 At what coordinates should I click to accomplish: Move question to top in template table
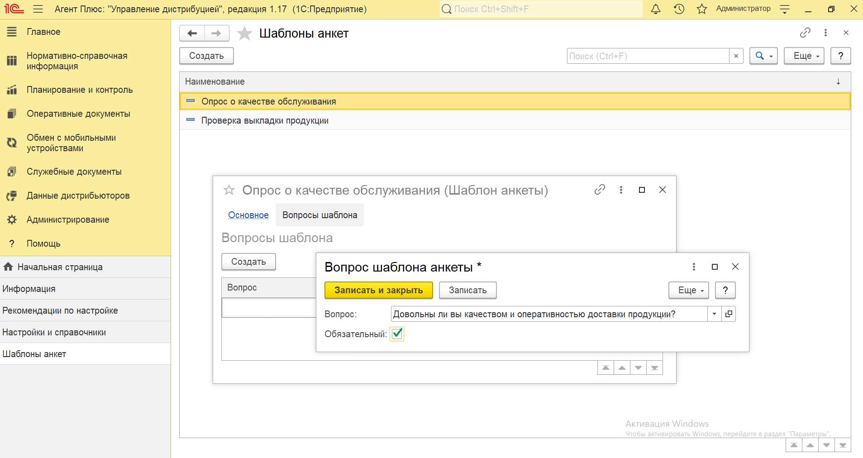(606, 368)
